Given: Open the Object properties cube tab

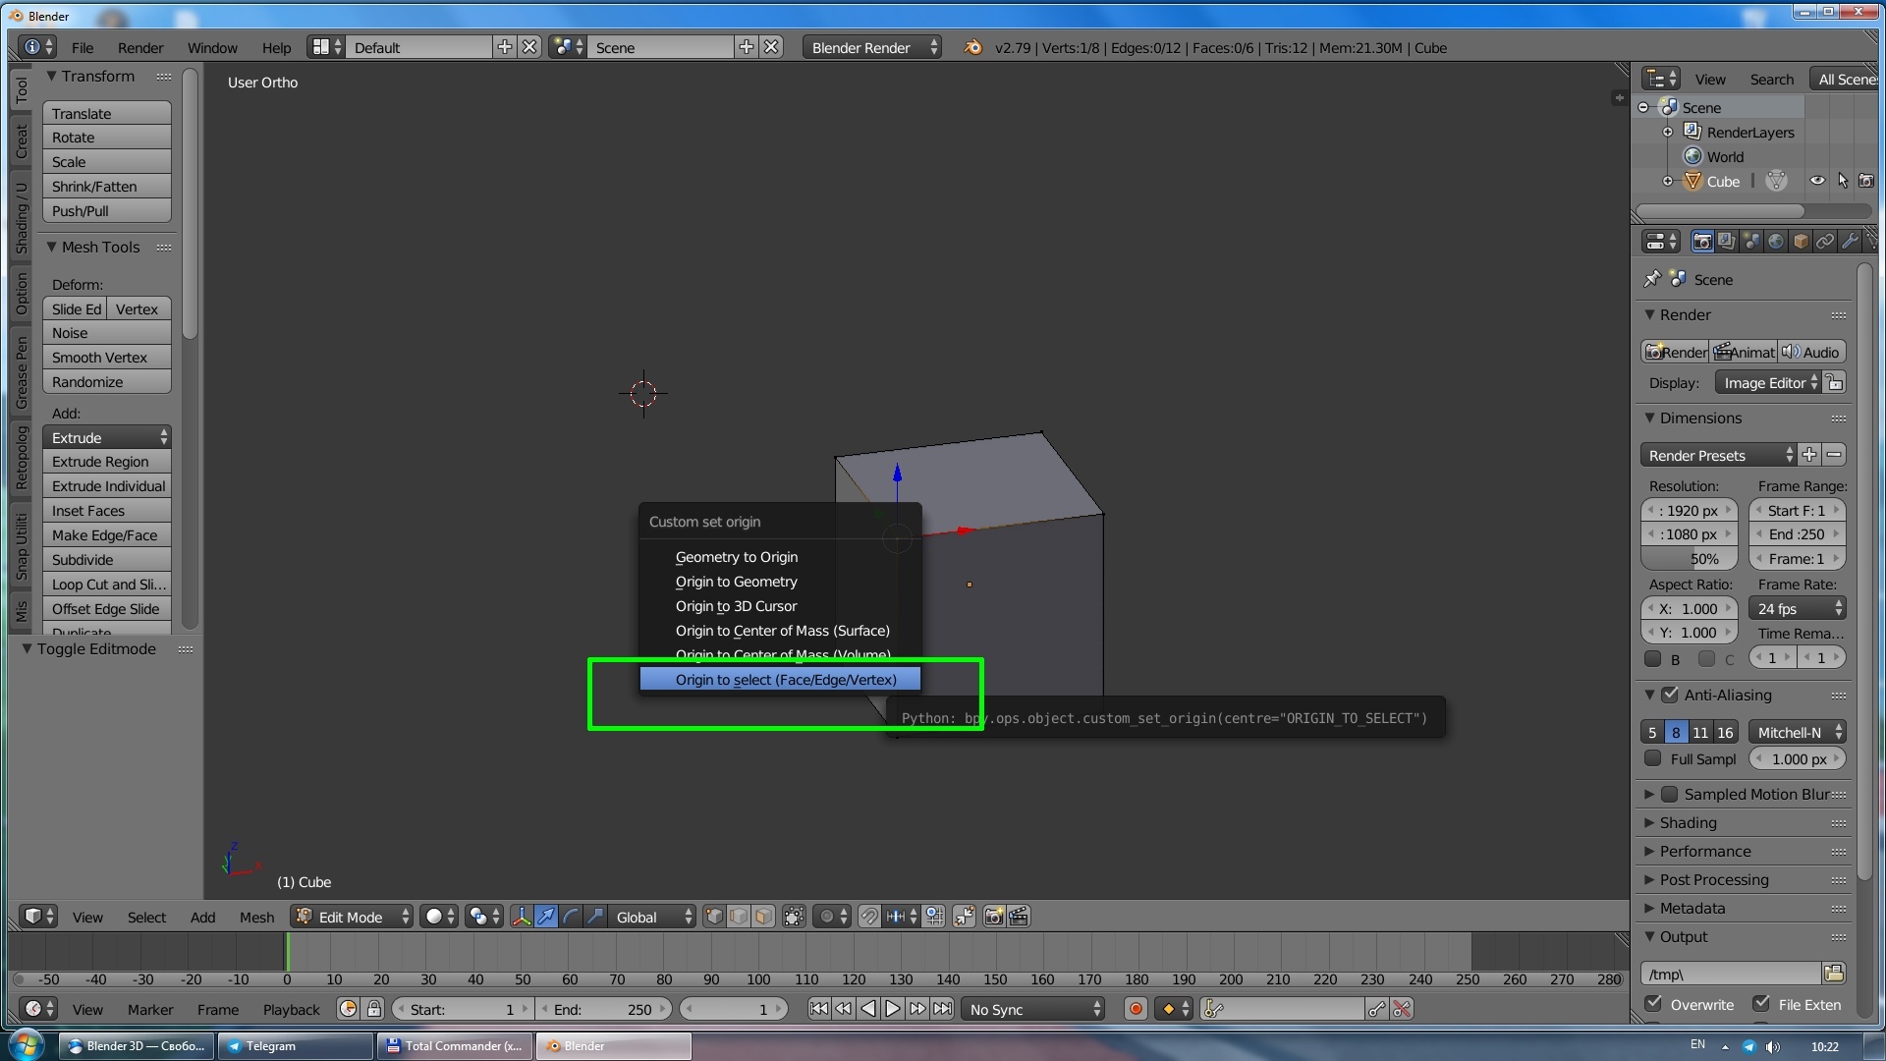Looking at the screenshot, I should tap(1801, 241).
